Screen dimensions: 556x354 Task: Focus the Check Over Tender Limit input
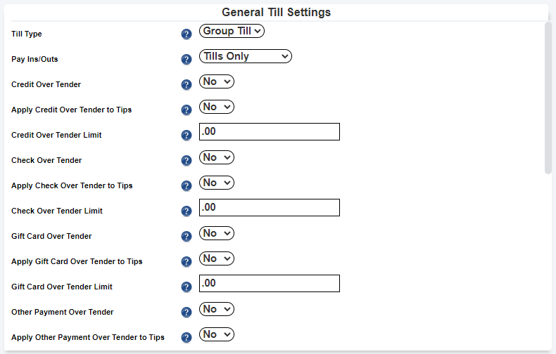coord(270,208)
